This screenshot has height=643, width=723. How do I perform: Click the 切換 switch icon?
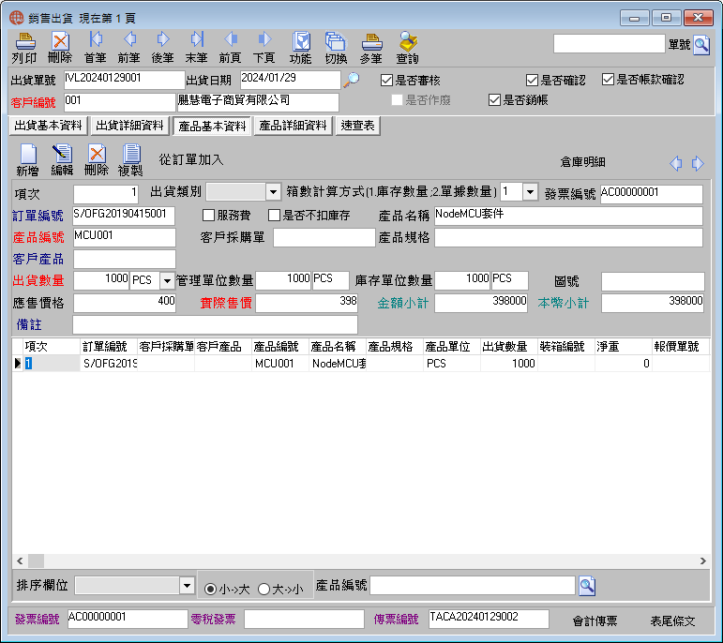tap(336, 48)
